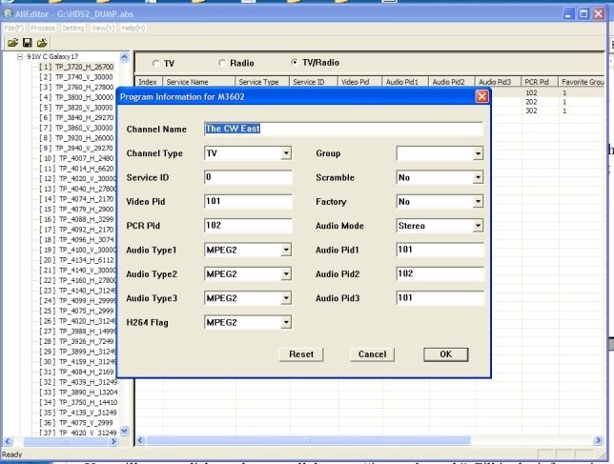Click the save floppy disk toolbar icon
This screenshot has width=614, height=464.
pos(28,43)
